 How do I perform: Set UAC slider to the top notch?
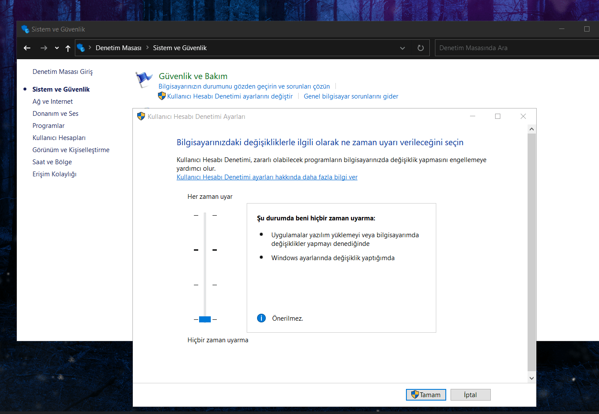[205, 215]
